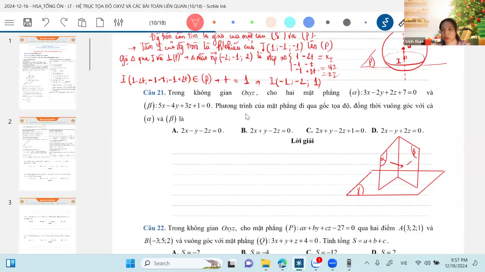Viewport: 485px width, 272px height.
Task: Show hidden system tray icons
Action: 366,263
